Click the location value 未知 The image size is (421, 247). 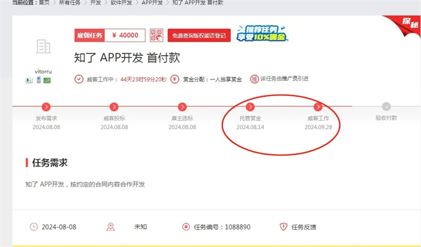pyautogui.click(x=140, y=227)
